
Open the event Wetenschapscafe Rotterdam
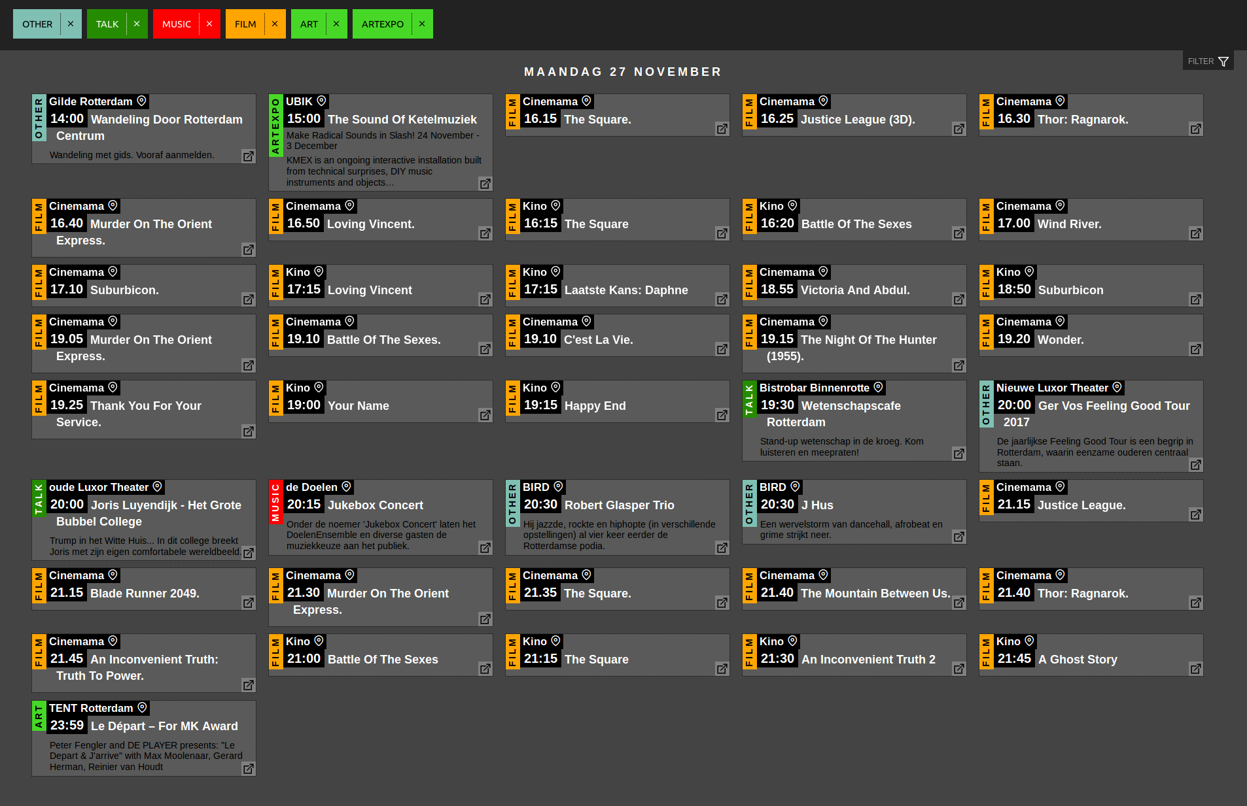[x=854, y=421]
